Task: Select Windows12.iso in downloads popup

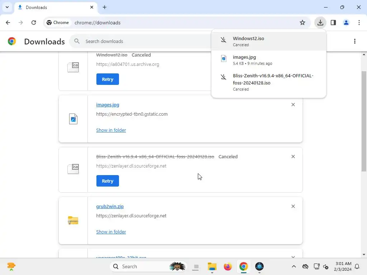Action: click(269, 41)
